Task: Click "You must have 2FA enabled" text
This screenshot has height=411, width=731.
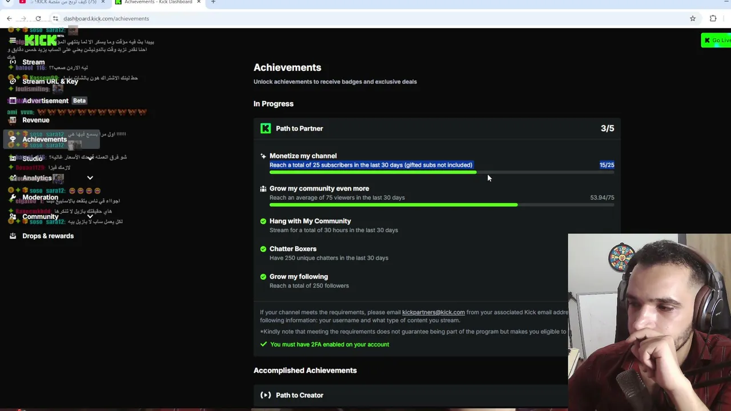Action: pyautogui.click(x=330, y=344)
